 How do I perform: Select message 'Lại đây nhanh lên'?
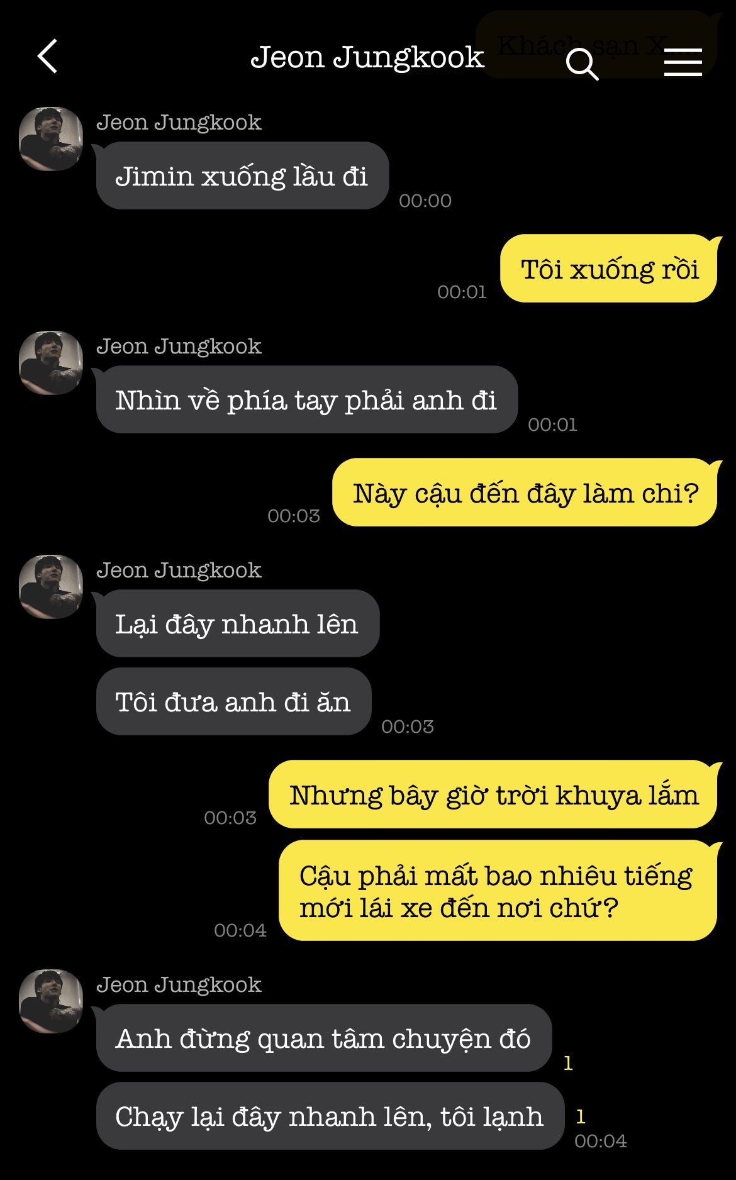[237, 623]
